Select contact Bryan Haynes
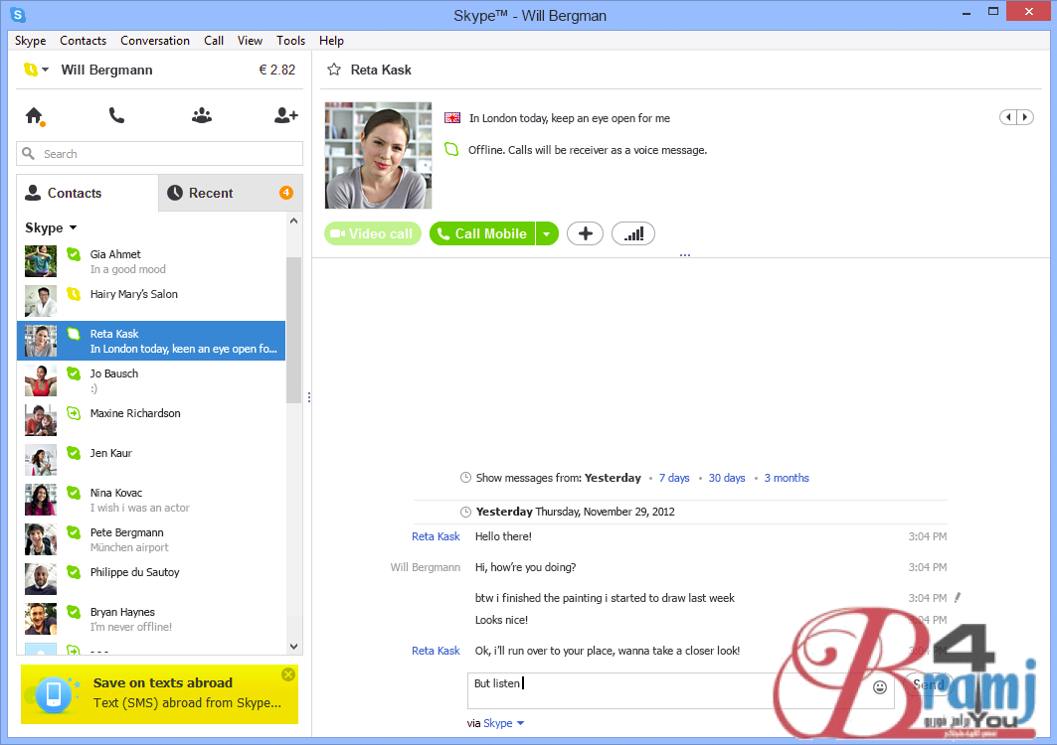The width and height of the screenshot is (1057, 745). click(151, 619)
